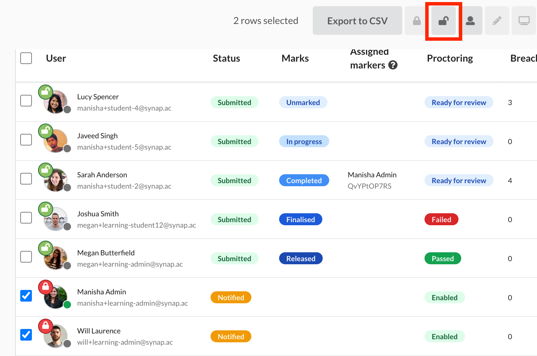Select the person icon in the toolbar

470,21
